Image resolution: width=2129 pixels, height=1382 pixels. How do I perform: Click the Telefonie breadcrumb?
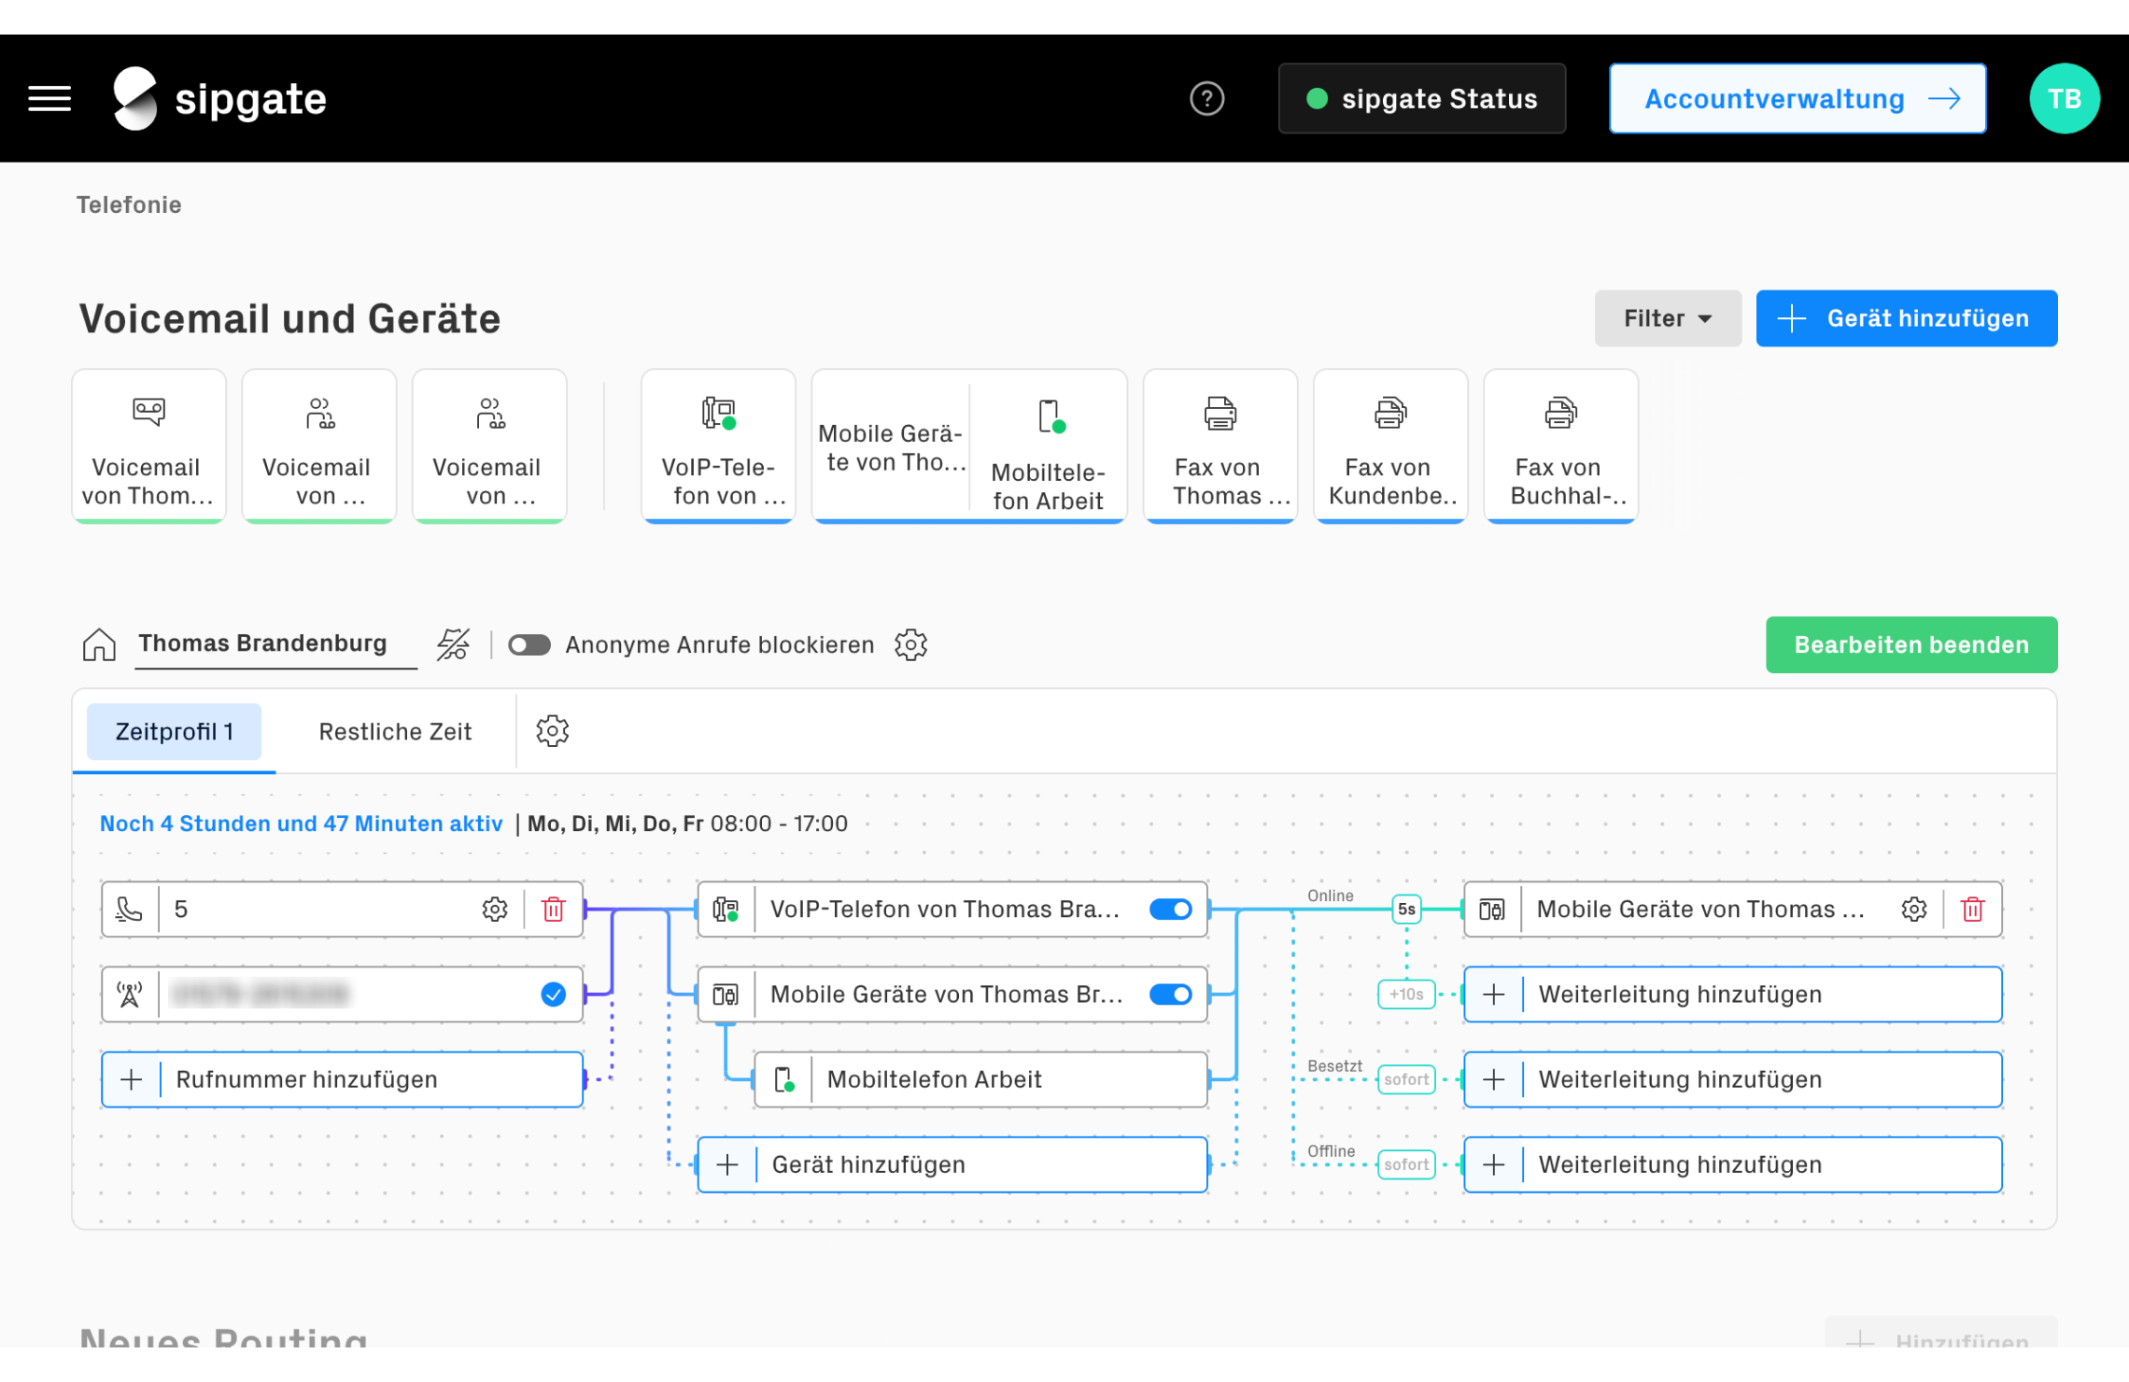click(x=129, y=204)
